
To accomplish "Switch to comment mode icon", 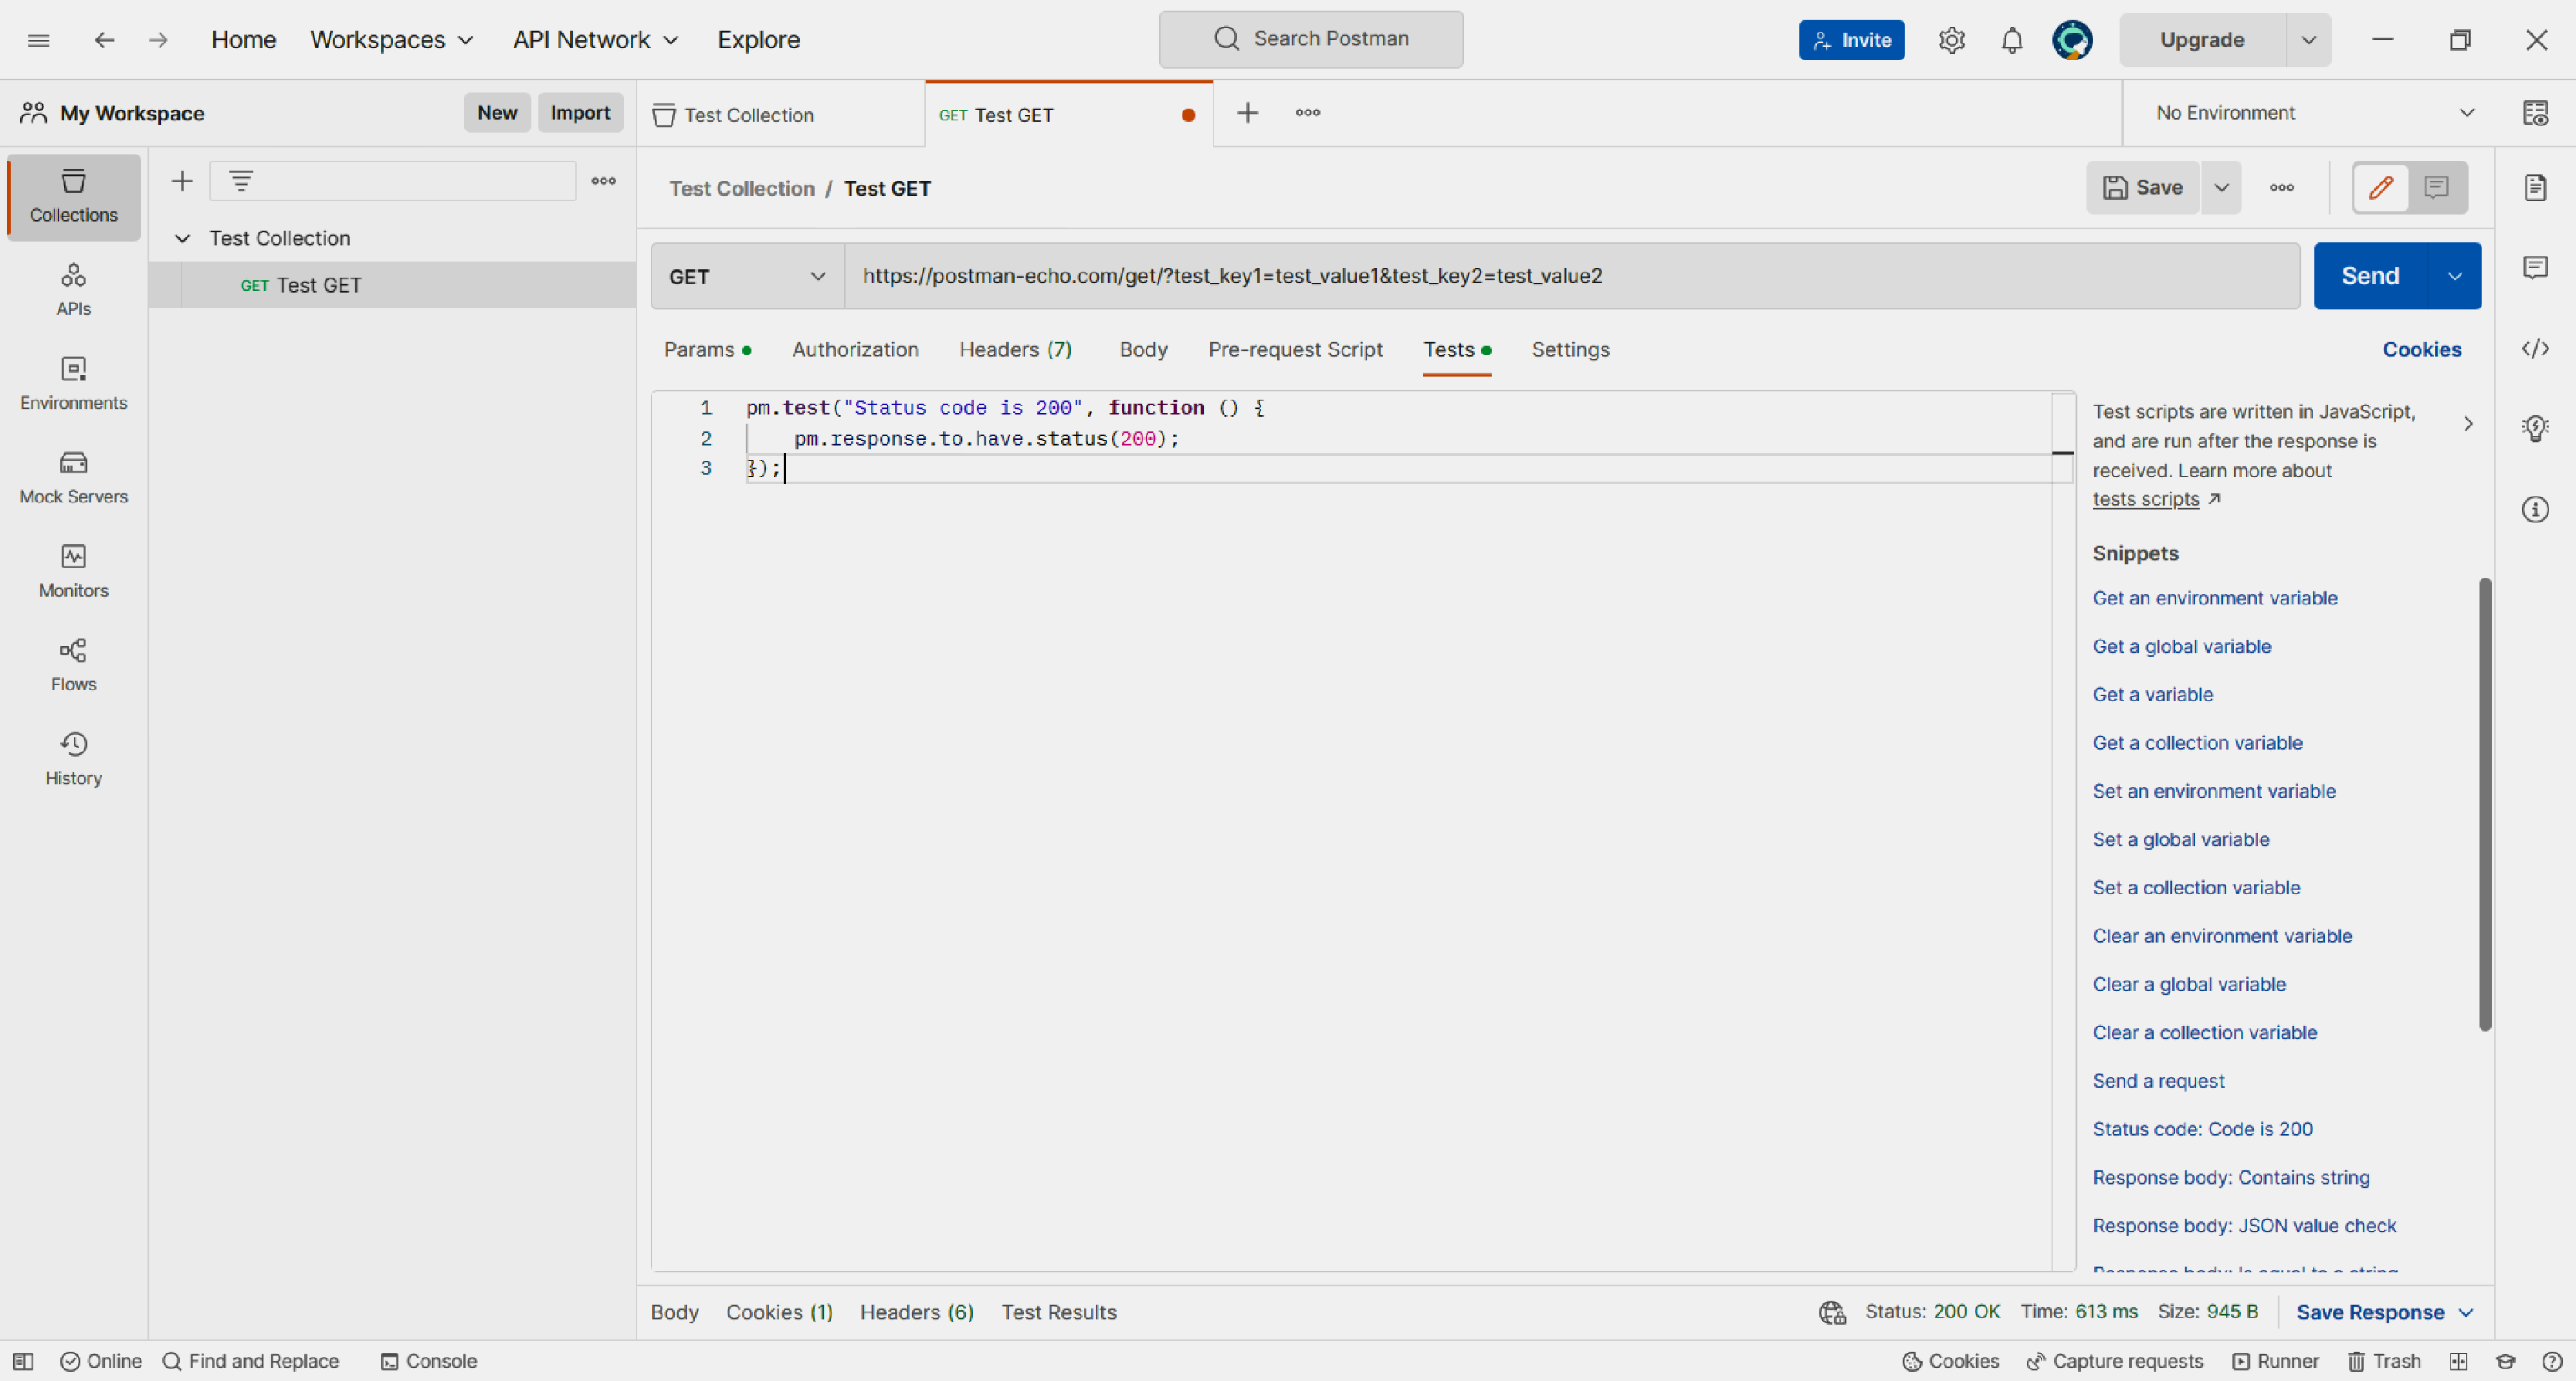I will click(x=2436, y=187).
